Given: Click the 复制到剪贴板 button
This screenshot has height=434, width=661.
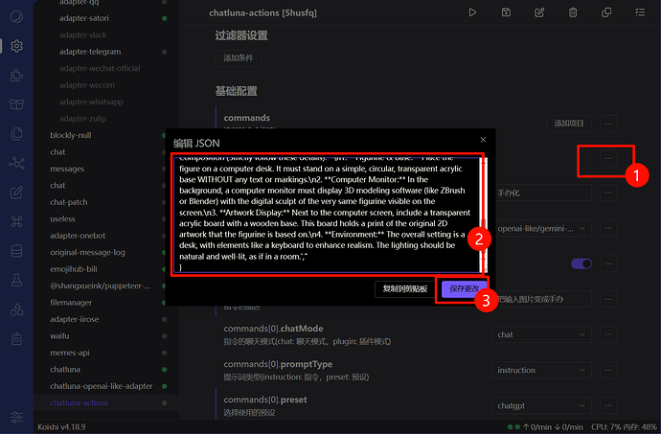Looking at the screenshot, I should 402,288.
